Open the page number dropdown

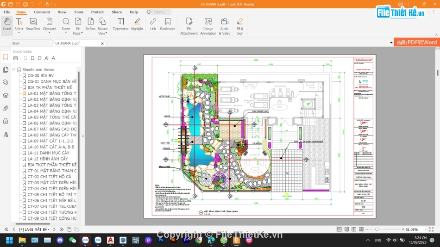(49, 229)
